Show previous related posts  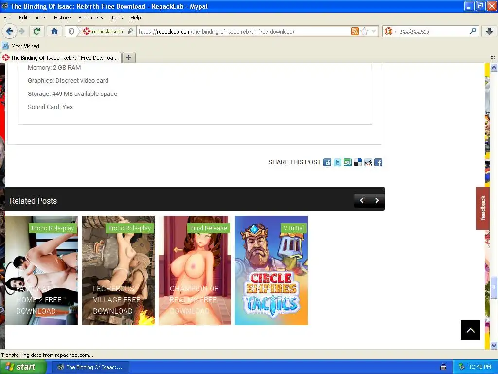coord(361,200)
